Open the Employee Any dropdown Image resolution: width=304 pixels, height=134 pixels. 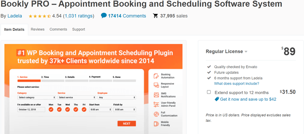click(117, 98)
